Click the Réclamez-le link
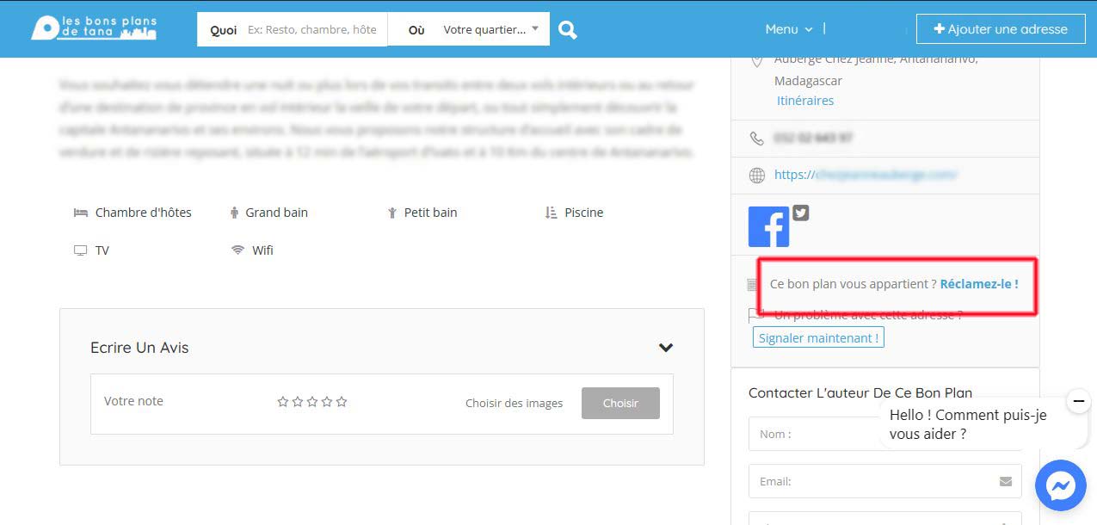Image resolution: width=1097 pixels, height=525 pixels. click(979, 284)
